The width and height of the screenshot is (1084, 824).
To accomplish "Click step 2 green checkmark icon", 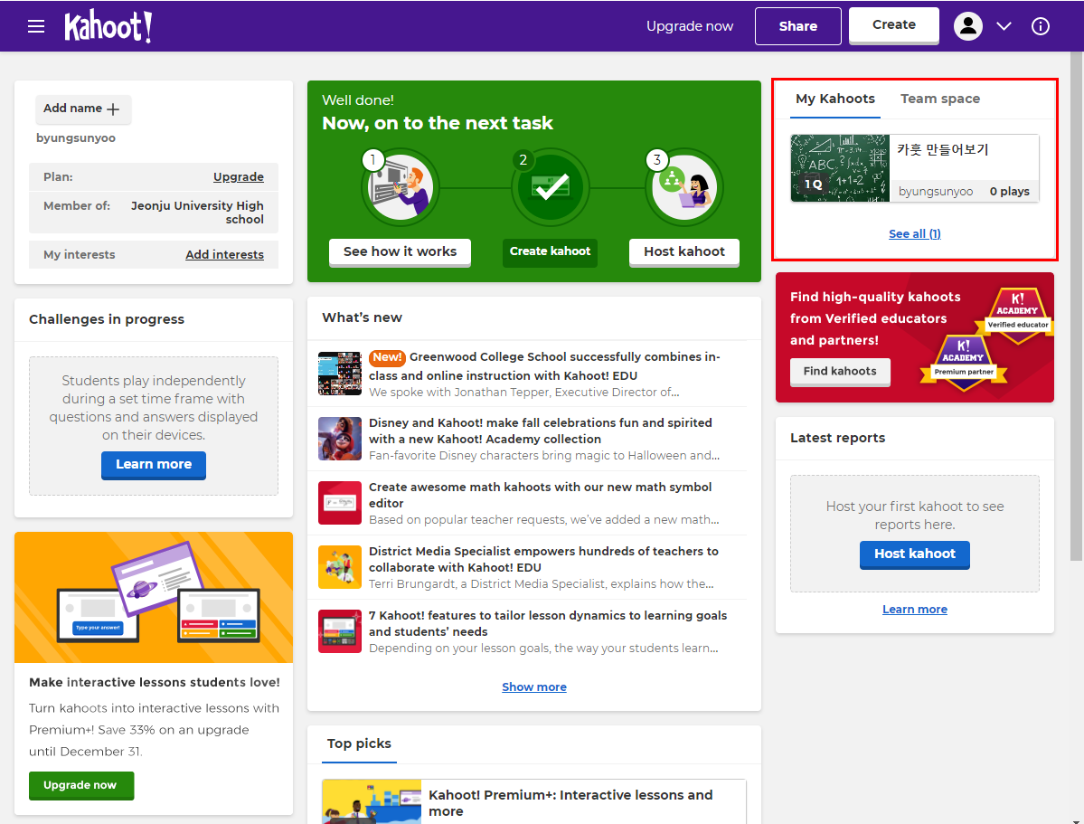I will [551, 187].
